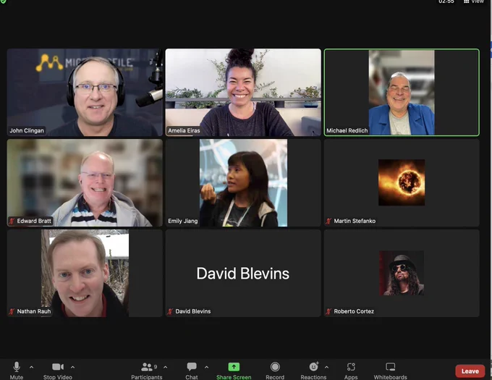Click the Amelia Eiras name label
The height and width of the screenshot is (380, 492).
click(184, 130)
